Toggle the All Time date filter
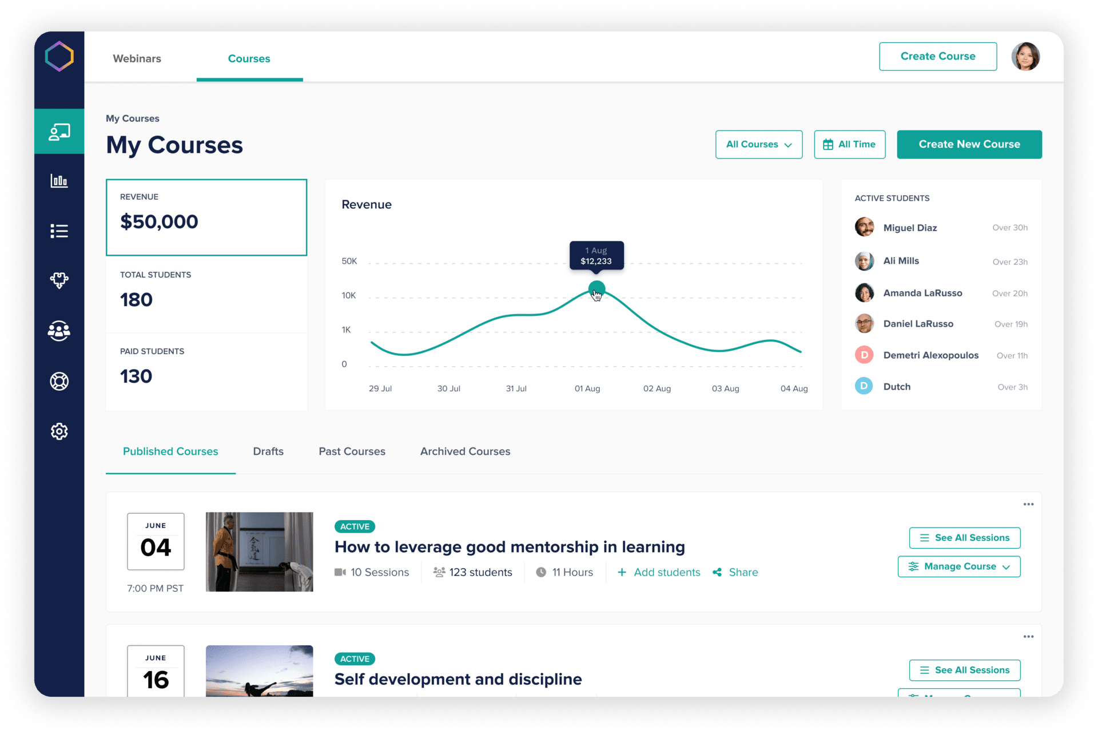Screen dimensions: 1098x734 (849, 144)
